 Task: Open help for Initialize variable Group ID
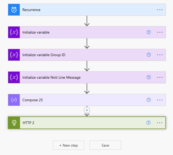(149, 55)
